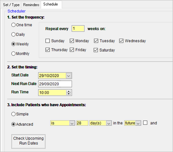This screenshot has height=152, width=173.
Task: Uncheck the Monday checkbox
Action: [72, 41]
